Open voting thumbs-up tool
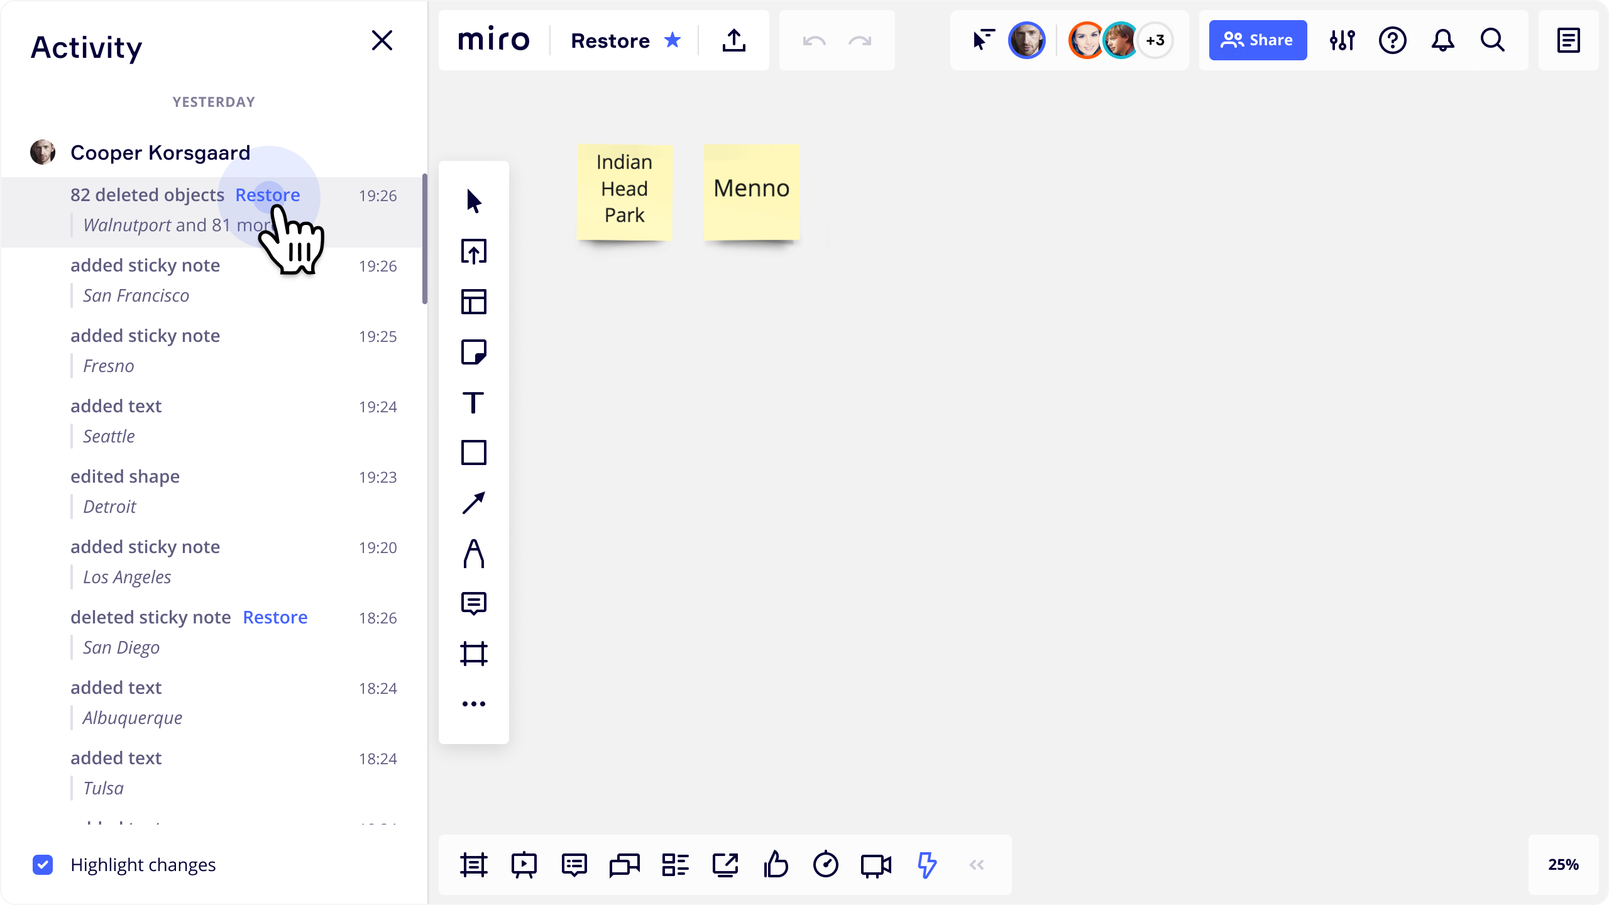The image size is (1609, 905). pos(776,865)
